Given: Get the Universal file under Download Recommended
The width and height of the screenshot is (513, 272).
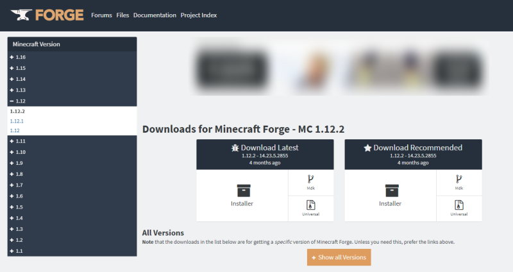Looking at the screenshot, I should pos(458,208).
